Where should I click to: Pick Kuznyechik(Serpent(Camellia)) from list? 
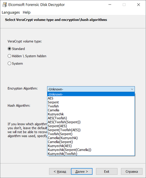[91, 150]
